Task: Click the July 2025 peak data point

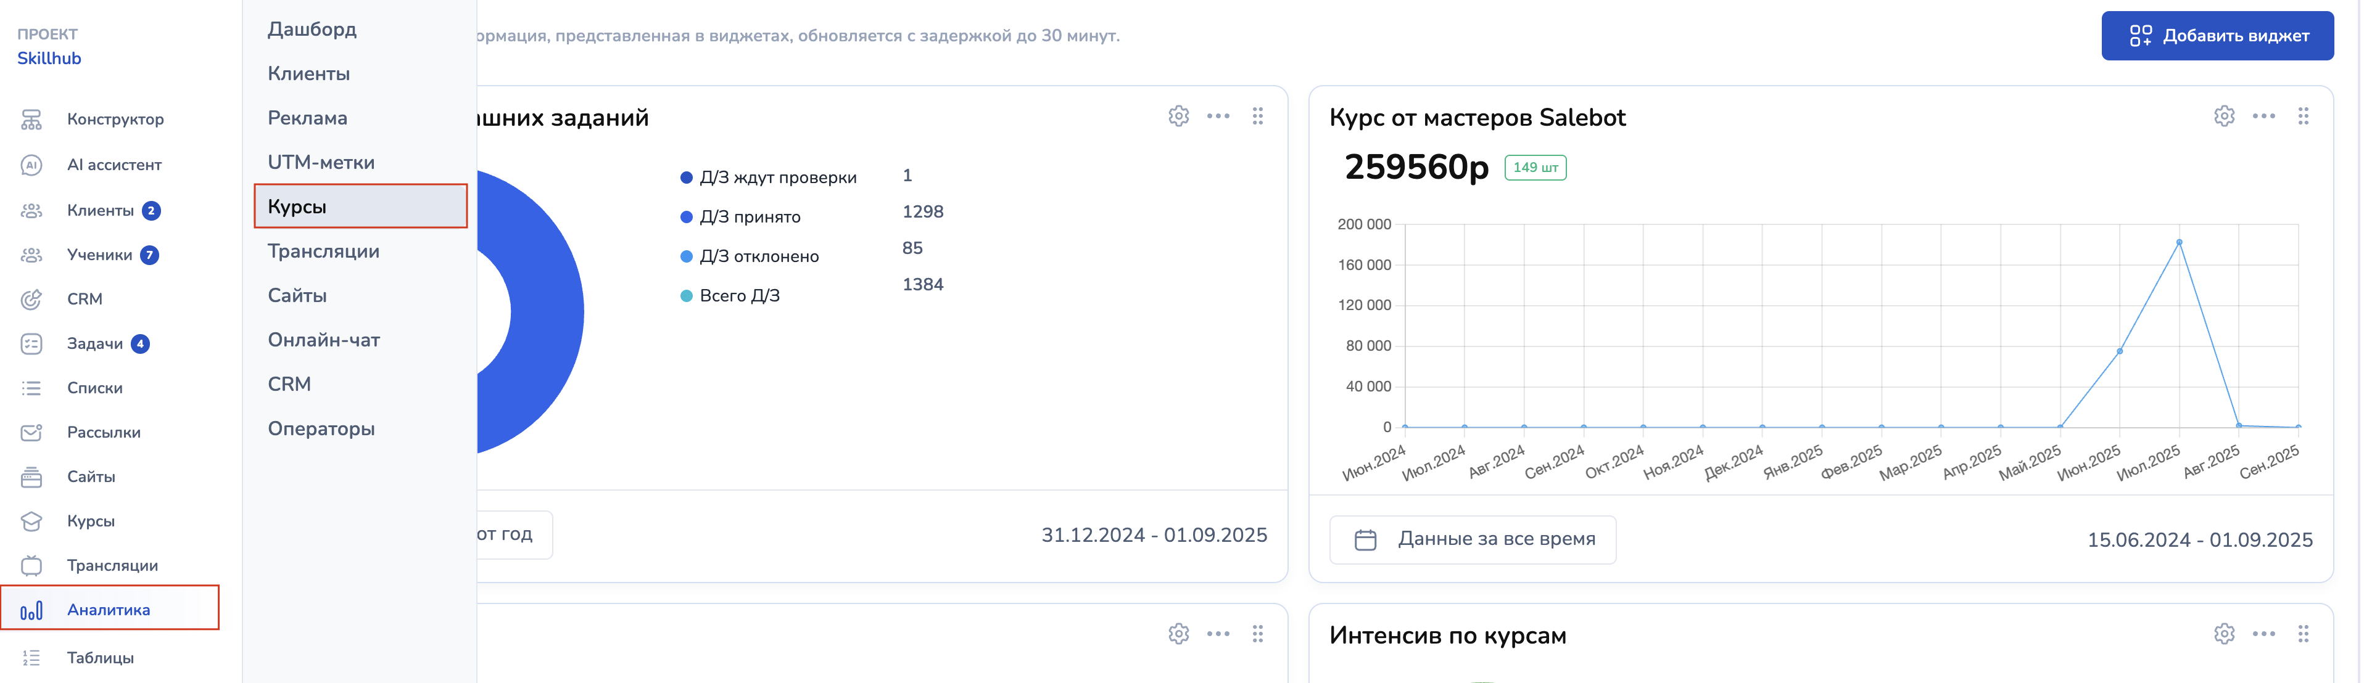Action: click(x=2179, y=242)
